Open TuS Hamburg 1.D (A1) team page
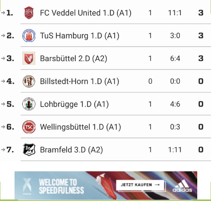 tap(80, 36)
